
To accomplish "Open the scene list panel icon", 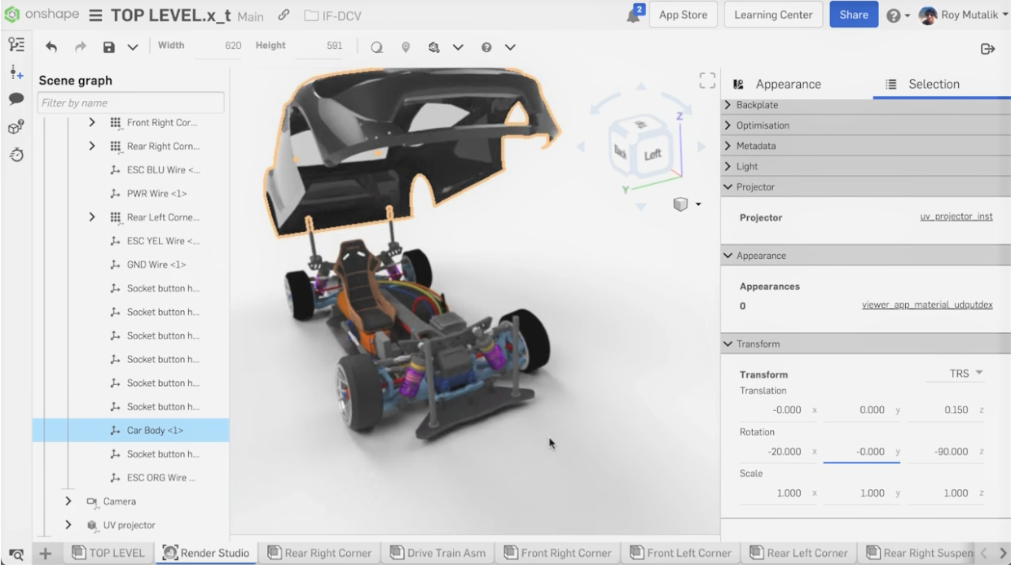I will point(15,46).
